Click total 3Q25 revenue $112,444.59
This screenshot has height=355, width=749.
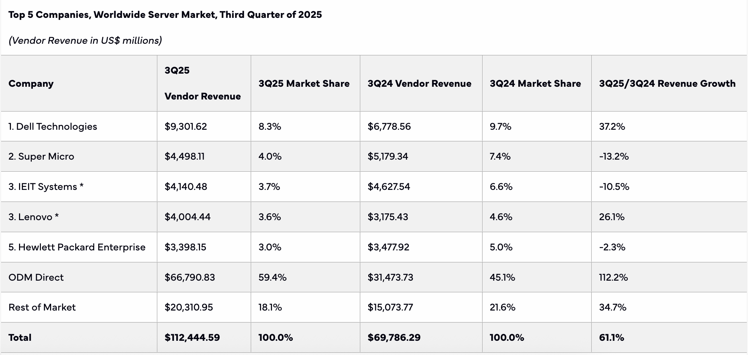tap(192, 338)
